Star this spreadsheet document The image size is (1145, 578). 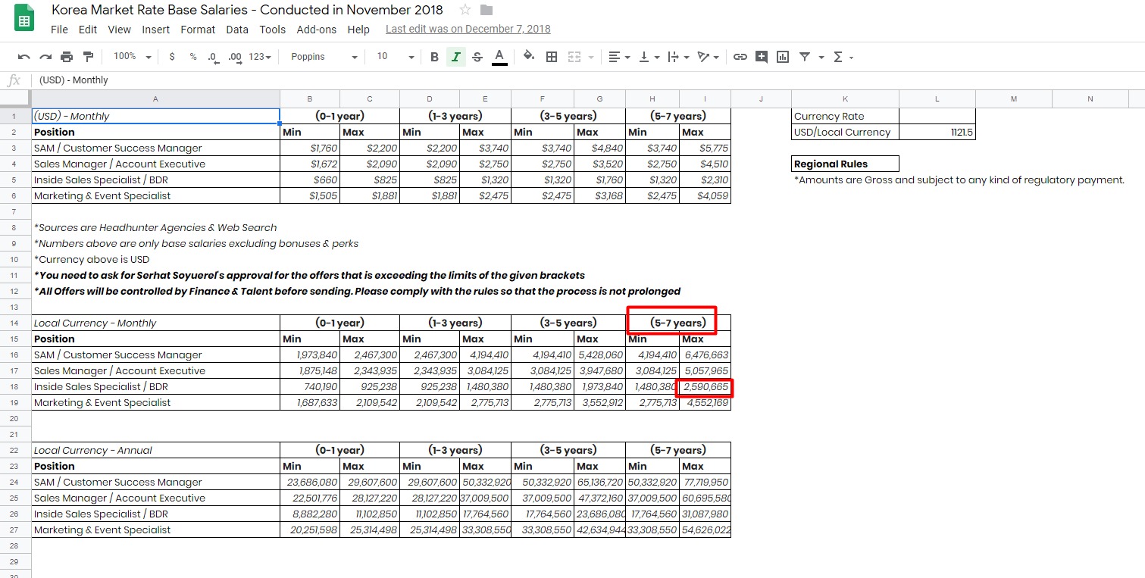[x=465, y=10]
